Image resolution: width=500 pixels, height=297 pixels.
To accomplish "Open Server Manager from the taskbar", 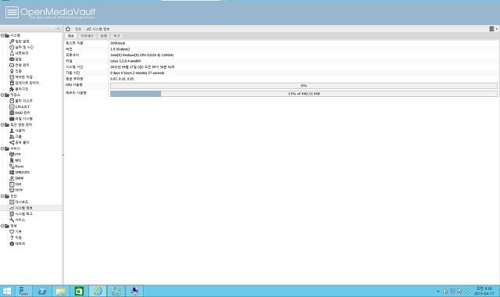I will pos(23,291).
